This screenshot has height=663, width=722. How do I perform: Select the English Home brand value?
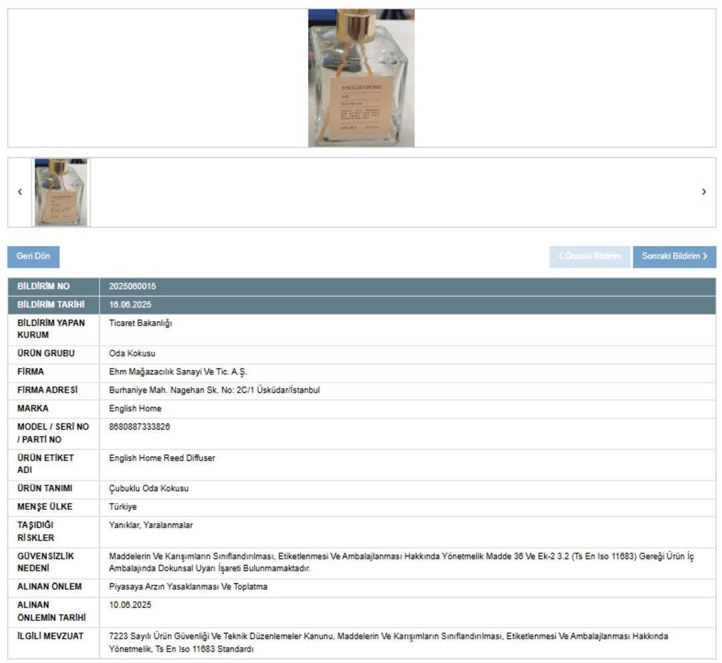pyautogui.click(x=135, y=409)
